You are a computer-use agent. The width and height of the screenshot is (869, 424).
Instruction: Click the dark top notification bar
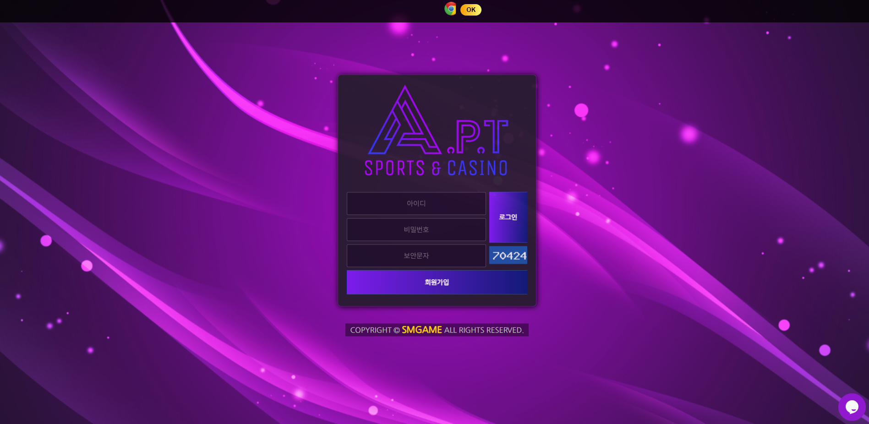(229, 11)
